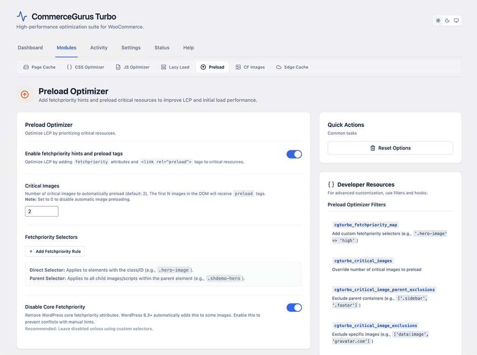This screenshot has width=477, height=355.
Task: Click the Page Cache drive icon
Action: pyautogui.click(x=26, y=67)
